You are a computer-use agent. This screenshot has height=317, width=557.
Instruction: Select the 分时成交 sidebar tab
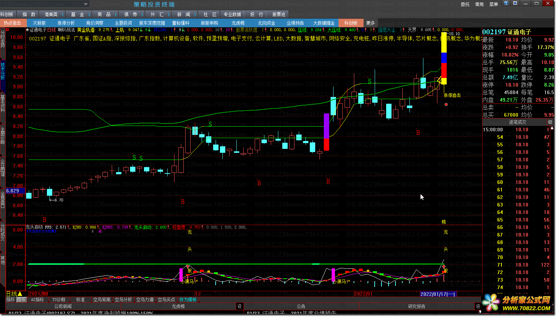[3, 232]
